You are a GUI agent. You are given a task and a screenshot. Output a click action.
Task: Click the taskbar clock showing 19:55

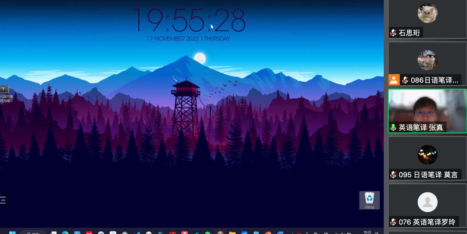tap(367, 233)
